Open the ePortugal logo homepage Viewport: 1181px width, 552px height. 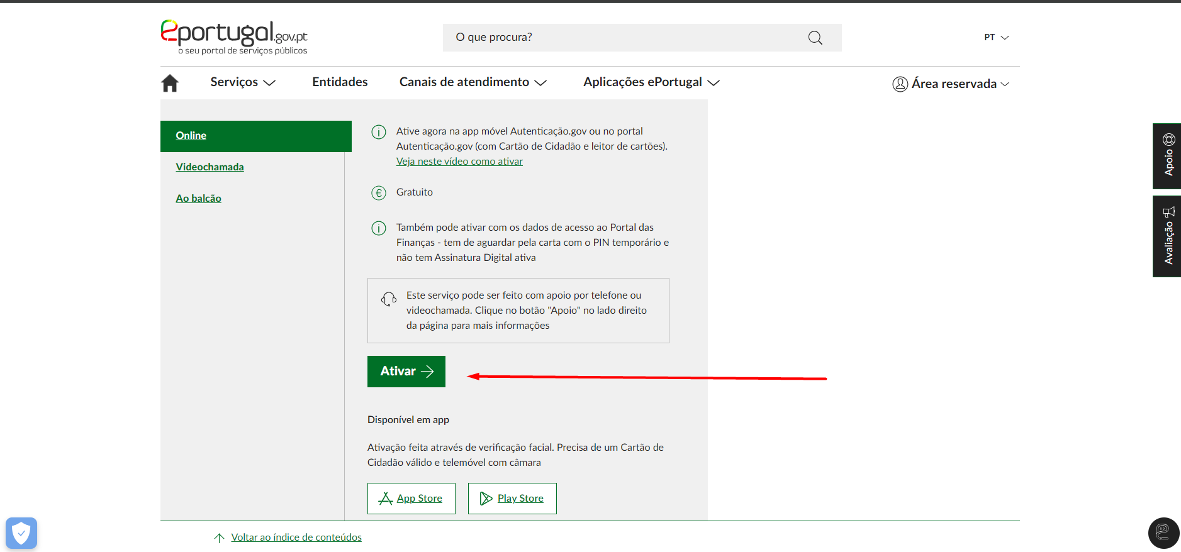(234, 37)
